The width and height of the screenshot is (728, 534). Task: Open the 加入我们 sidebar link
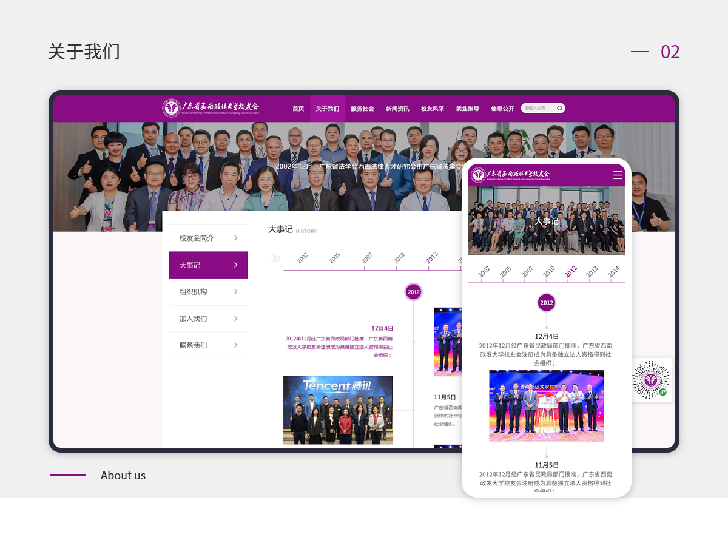(x=194, y=319)
